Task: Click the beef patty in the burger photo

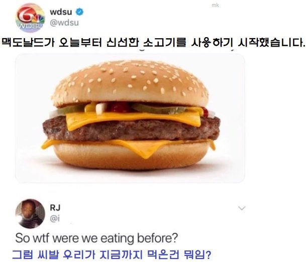Action: (x=131, y=128)
